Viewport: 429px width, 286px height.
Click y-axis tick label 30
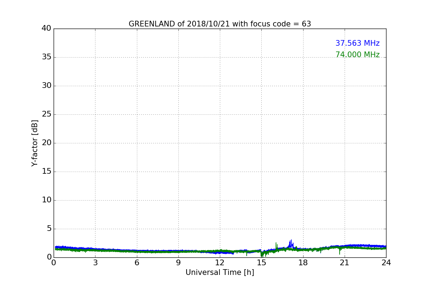46,86
